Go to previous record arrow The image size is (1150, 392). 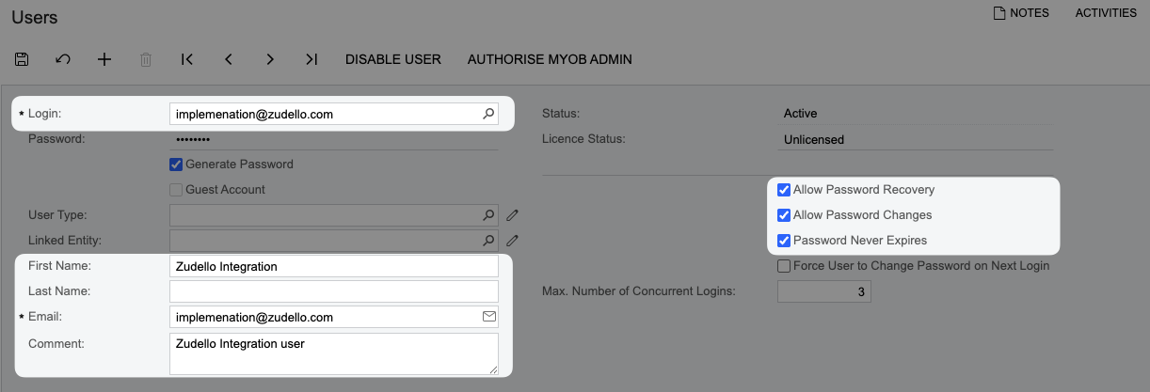[229, 59]
